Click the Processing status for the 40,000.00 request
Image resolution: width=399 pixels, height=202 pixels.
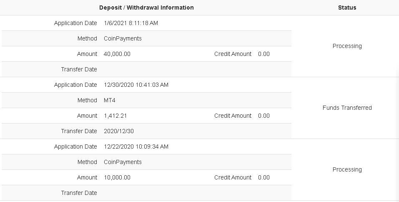(347, 46)
